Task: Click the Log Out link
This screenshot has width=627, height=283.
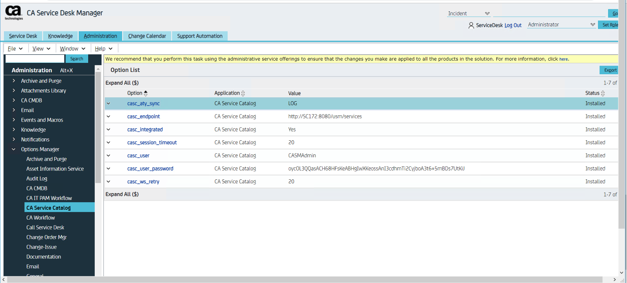Action: click(513, 25)
